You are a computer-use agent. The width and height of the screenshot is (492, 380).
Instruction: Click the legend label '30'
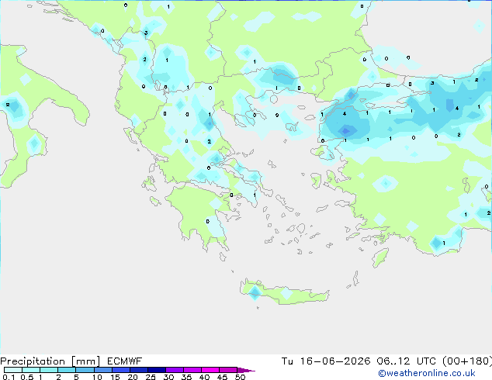click(x=168, y=377)
